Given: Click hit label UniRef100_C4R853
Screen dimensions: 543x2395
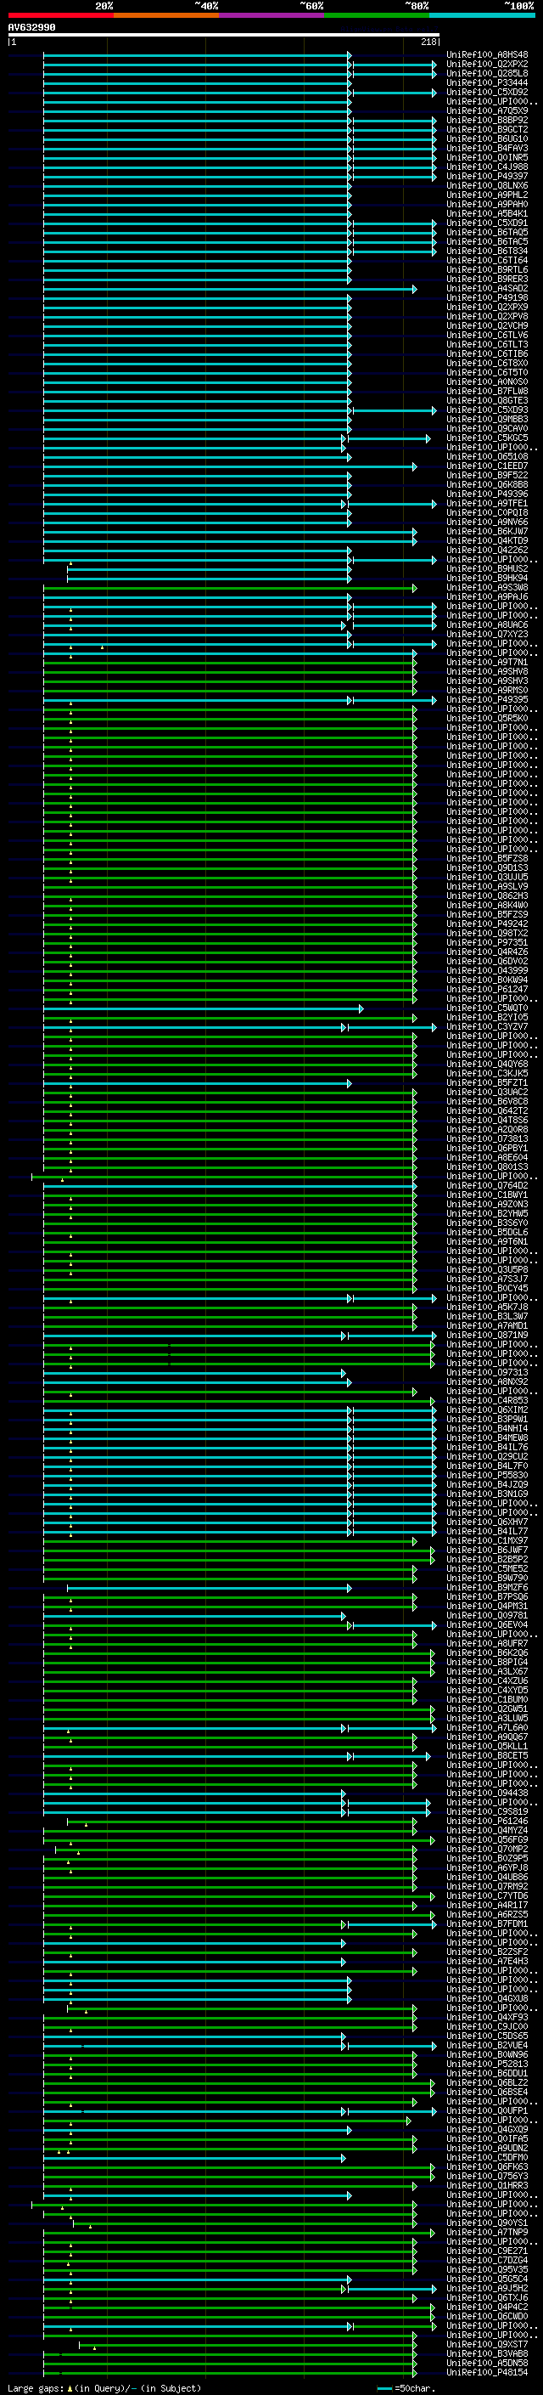Looking at the screenshot, I should click(487, 1400).
